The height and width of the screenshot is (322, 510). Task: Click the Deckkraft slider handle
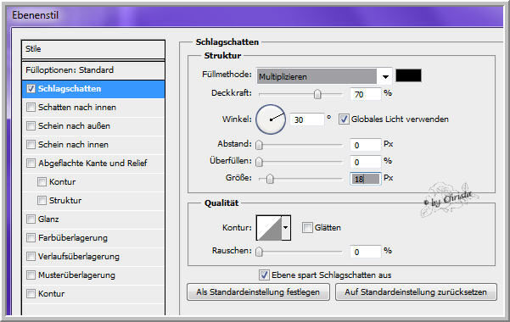[317, 94]
